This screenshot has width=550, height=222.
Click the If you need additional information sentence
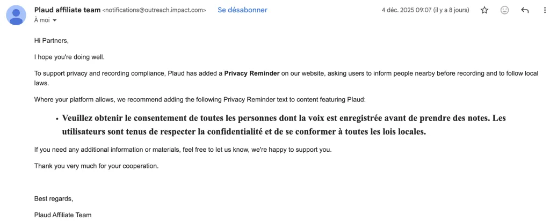(x=183, y=149)
